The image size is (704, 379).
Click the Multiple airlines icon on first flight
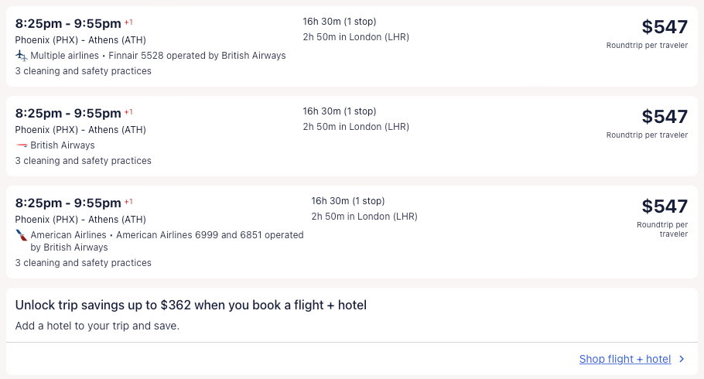coord(21,56)
